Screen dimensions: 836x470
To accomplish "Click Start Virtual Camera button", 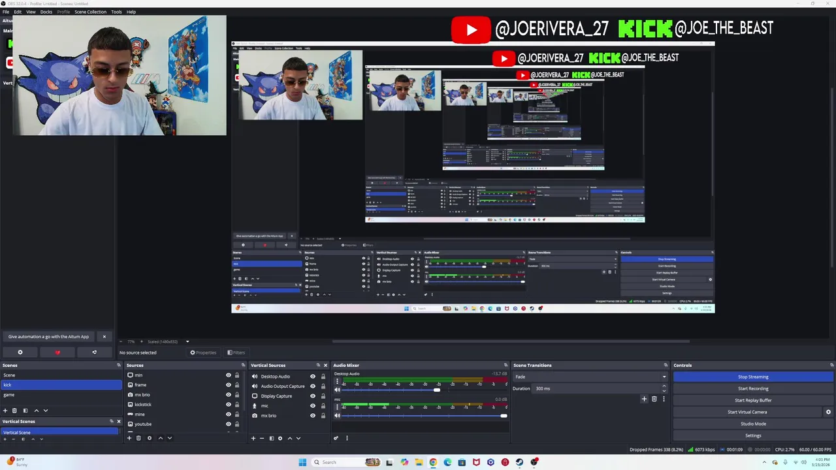I will 747,412.
